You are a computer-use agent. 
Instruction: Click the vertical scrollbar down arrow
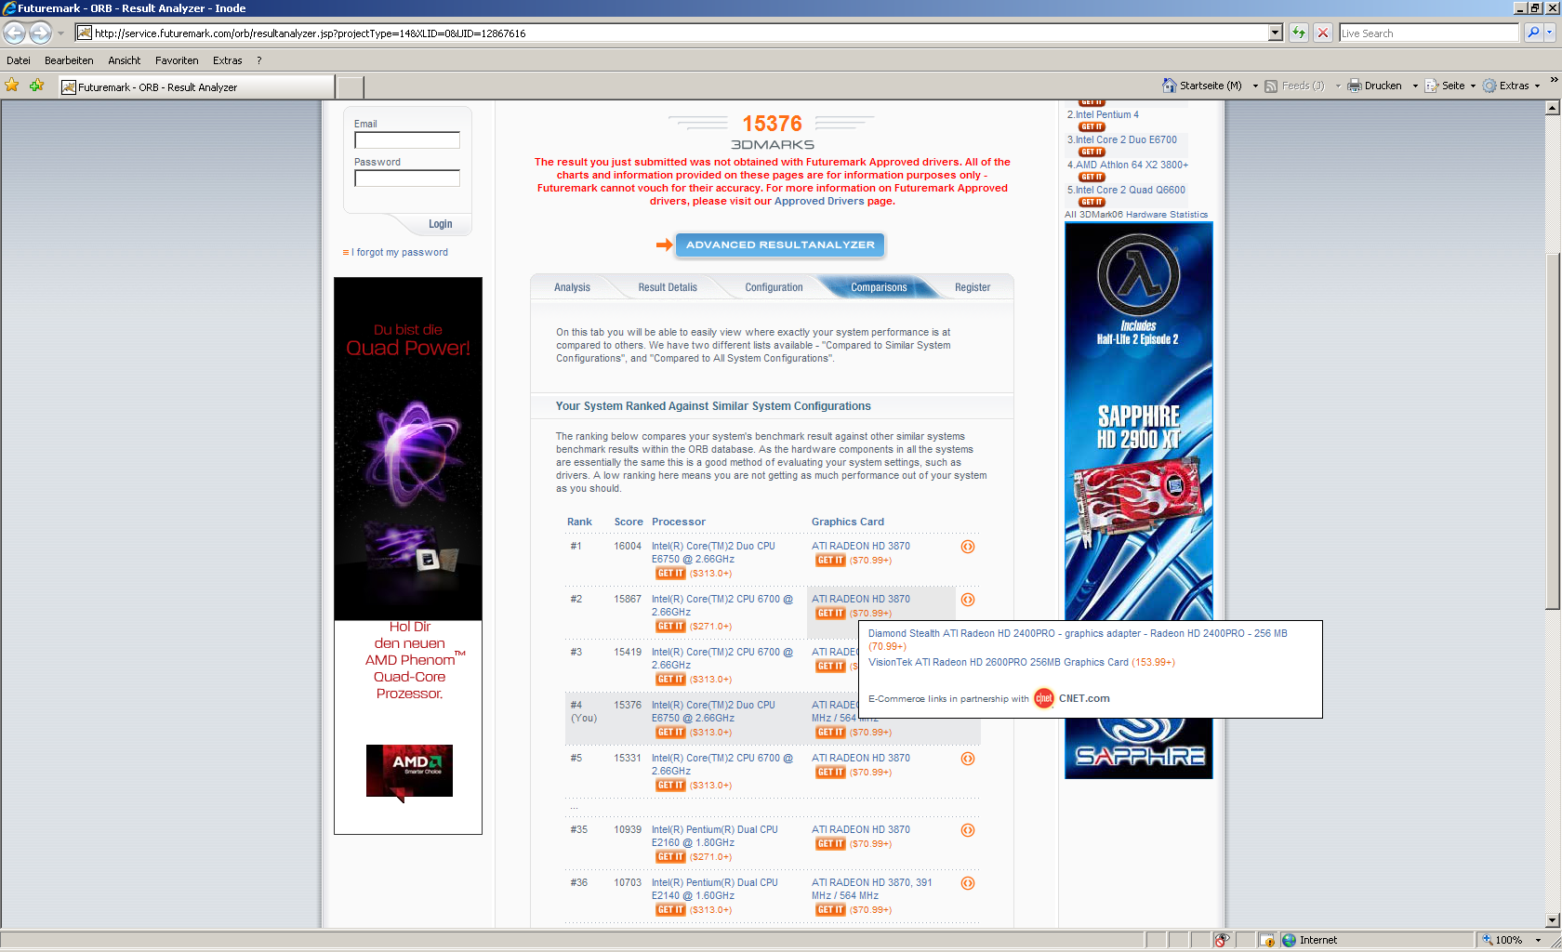1552,920
